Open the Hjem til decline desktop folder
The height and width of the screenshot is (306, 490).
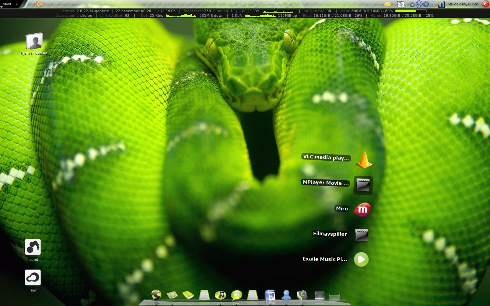coord(34,44)
